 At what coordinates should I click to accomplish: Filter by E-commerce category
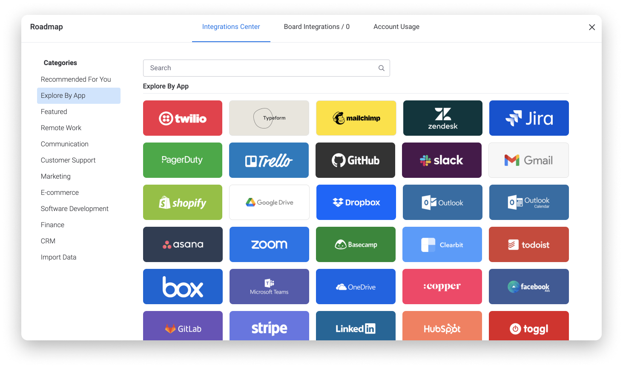tap(79, 193)
